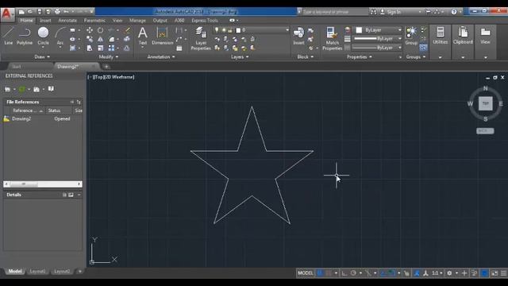Open the Insert ribbon tab

(45, 21)
